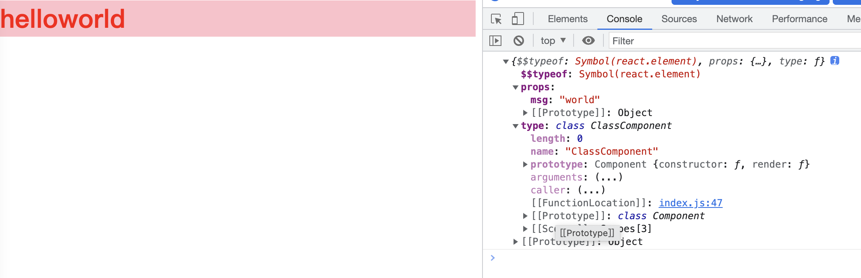Collapse the logged react element object
Screen dimensions: 861x278
coord(505,62)
